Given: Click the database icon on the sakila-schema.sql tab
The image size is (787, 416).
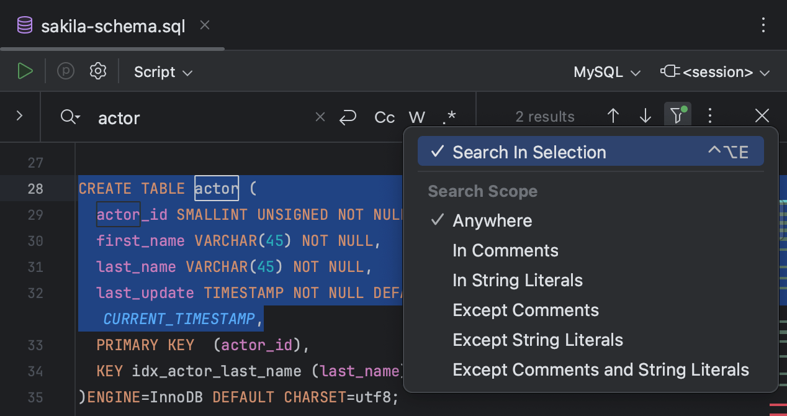Looking at the screenshot, I should coord(24,25).
